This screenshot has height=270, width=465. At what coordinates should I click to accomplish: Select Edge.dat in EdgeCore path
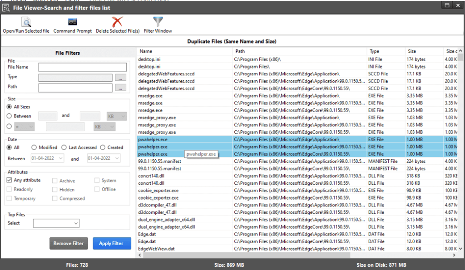pos(297,241)
